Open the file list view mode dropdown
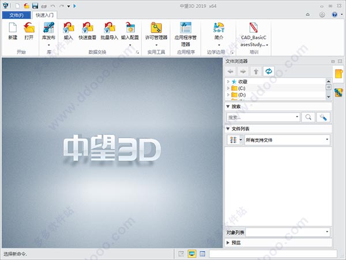The image size is (346, 260). click(240, 140)
